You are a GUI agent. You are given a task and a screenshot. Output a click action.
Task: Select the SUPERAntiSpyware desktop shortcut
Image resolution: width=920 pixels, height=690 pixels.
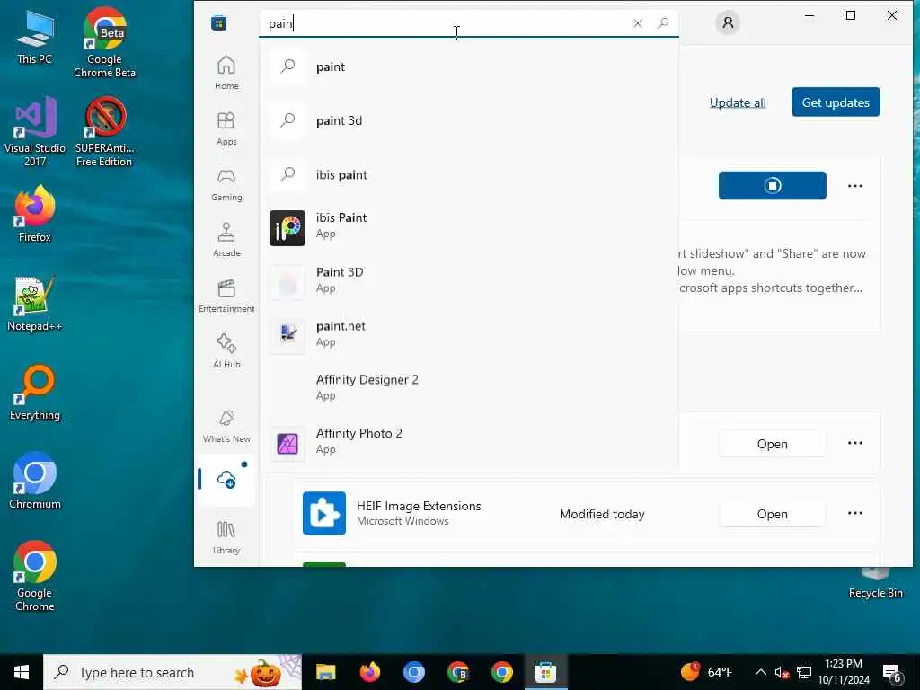pos(104,131)
